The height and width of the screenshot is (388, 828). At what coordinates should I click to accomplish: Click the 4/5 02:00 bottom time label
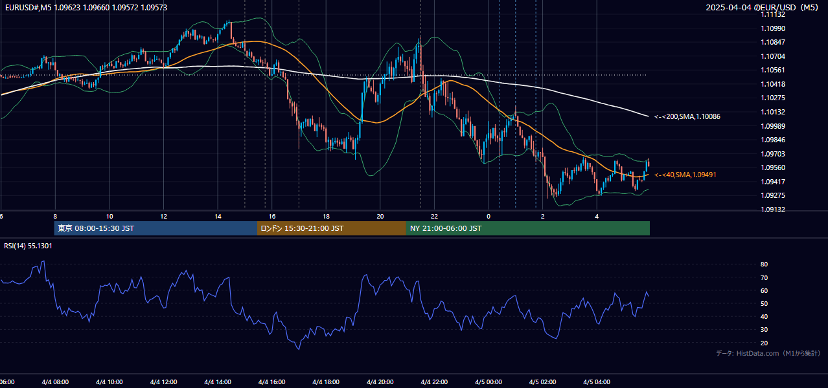tap(543, 382)
